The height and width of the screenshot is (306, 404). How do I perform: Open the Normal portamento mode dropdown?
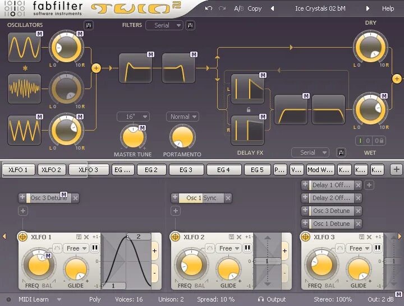click(183, 117)
